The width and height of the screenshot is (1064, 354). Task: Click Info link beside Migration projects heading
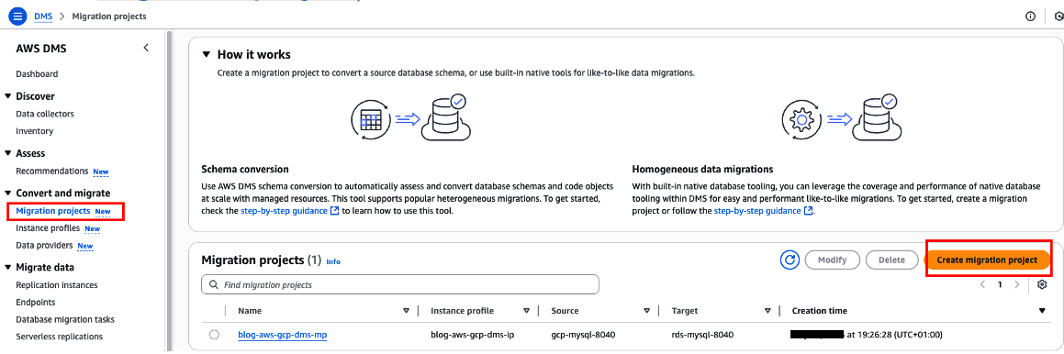tap(333, 261)
